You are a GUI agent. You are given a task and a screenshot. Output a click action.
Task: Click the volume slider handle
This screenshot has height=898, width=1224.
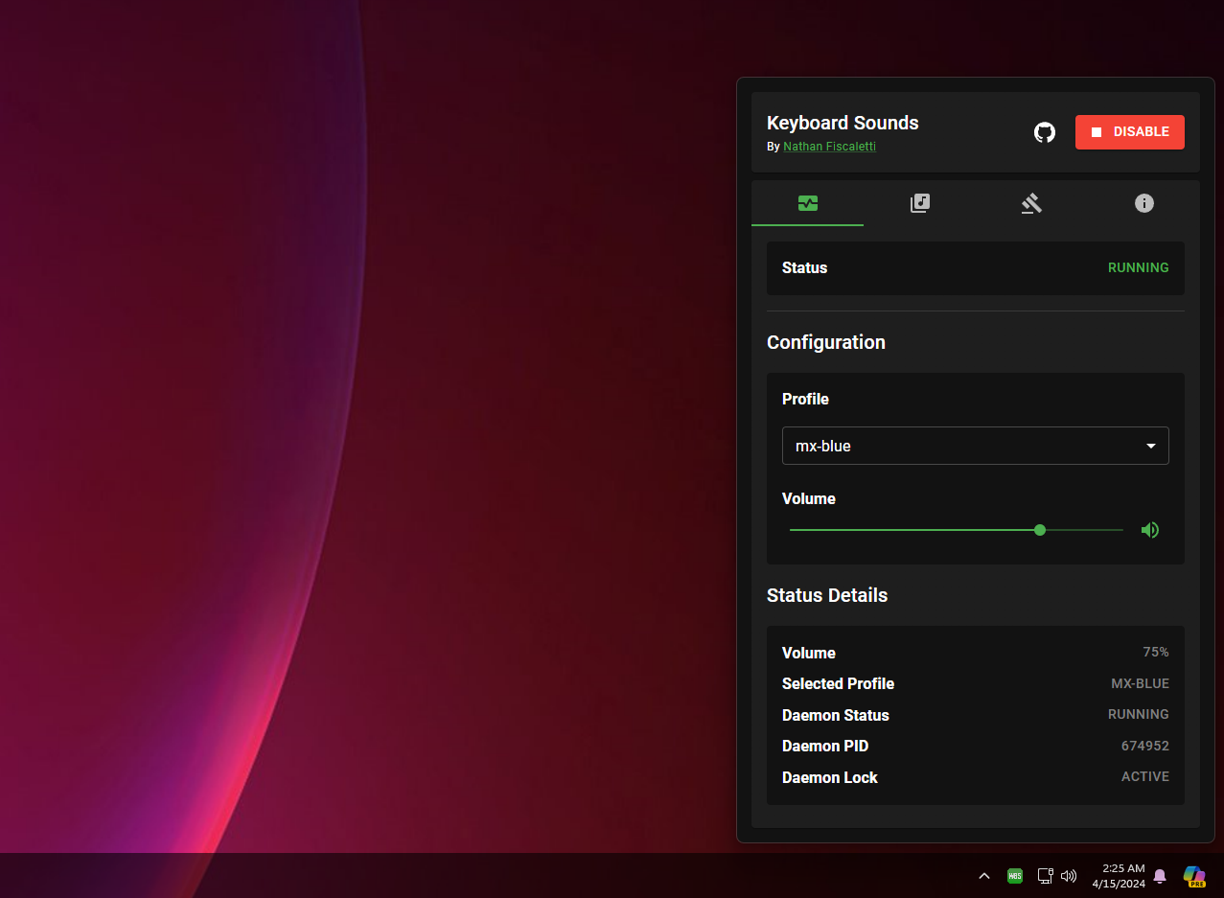pos(1040,530)
